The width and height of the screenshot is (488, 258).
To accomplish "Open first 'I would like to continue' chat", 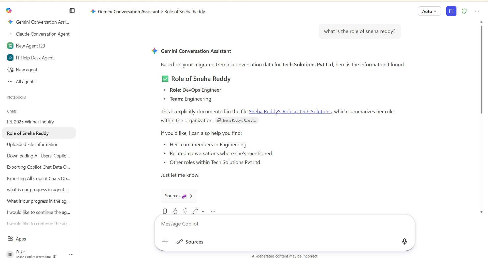I will 39,212.
